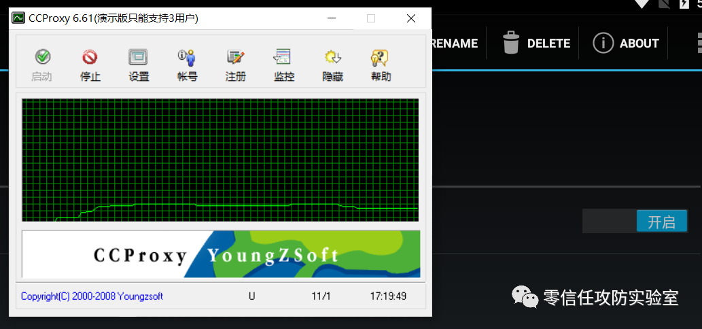Click the CCProxy YoungZSoft banner
This screenshot has height=329, width=702.
coord(221,254)
